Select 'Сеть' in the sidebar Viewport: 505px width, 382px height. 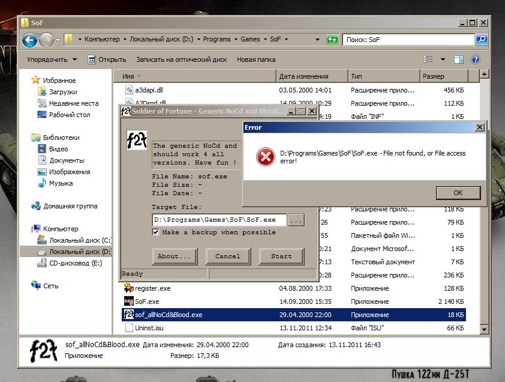pos(51,286)
